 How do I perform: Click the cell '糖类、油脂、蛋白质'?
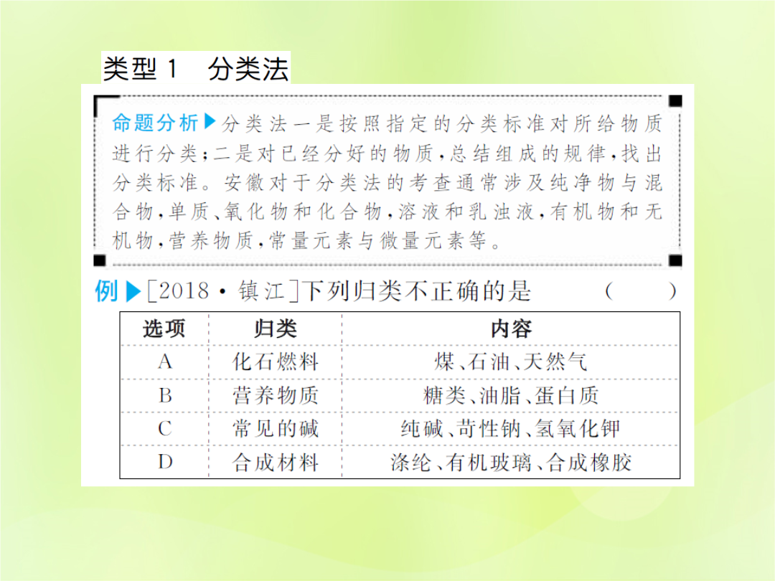pos(511,395)
